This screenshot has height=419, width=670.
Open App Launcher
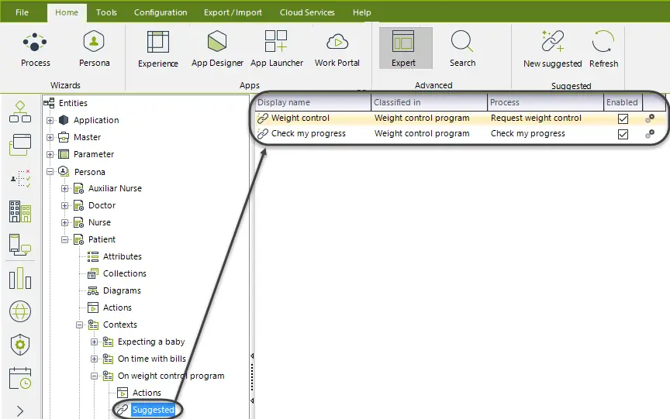coord(277,50)
